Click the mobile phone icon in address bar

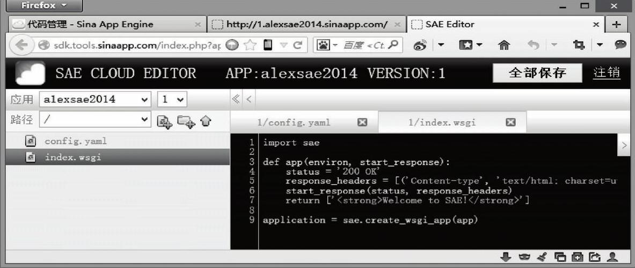click(x=268, y=45)
